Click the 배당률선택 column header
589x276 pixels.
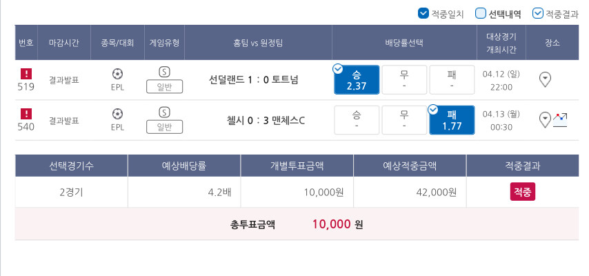tap(403, 43)
